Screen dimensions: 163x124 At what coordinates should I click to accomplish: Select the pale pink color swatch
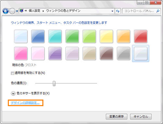click(x=38, y=53)
